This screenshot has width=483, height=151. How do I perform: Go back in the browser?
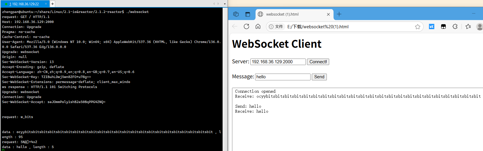235,26
